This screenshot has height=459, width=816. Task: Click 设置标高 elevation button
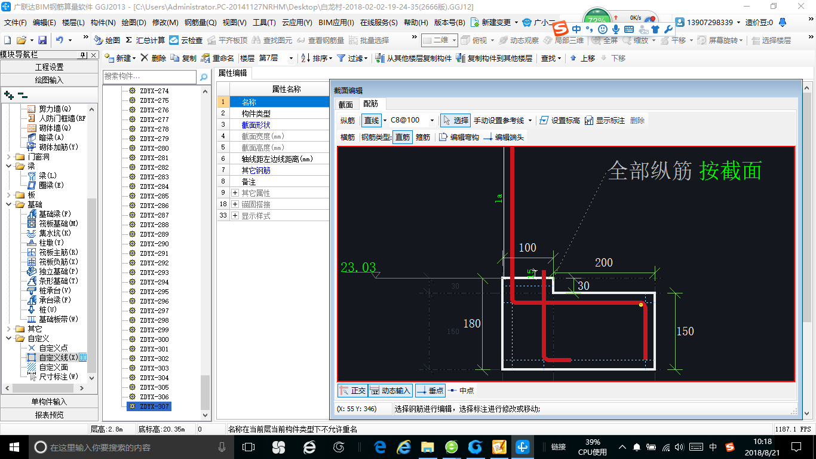(x=559, y=120)
